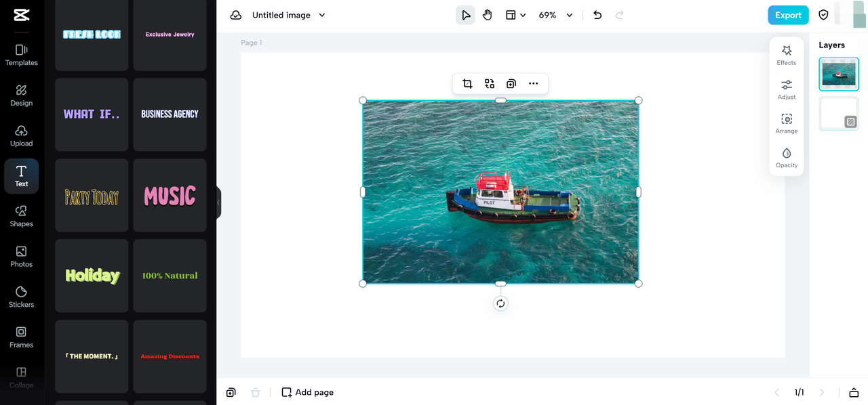The width and height of the screenshot is (868, 405).
Task: Choose the WHAT IF.. text preset
Action: coord(92,114)
